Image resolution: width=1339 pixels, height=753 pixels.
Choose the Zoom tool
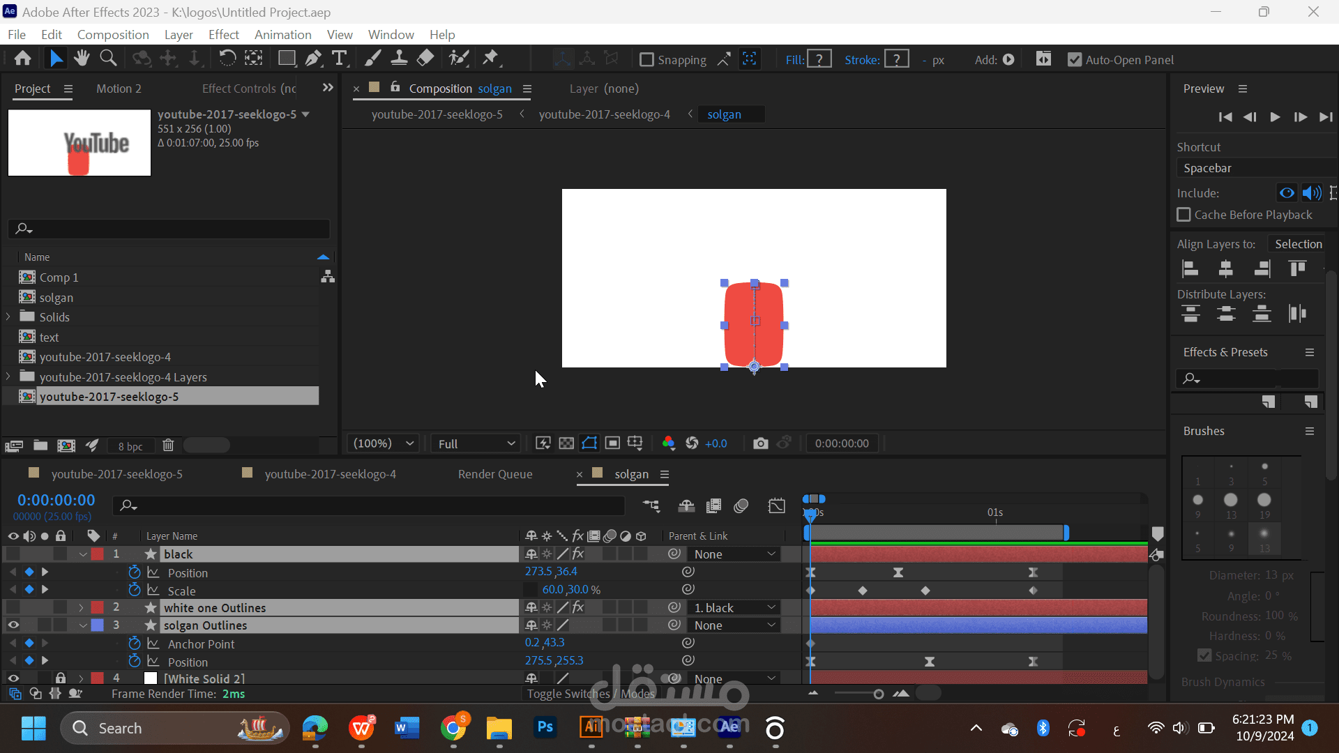coord(108,59)
